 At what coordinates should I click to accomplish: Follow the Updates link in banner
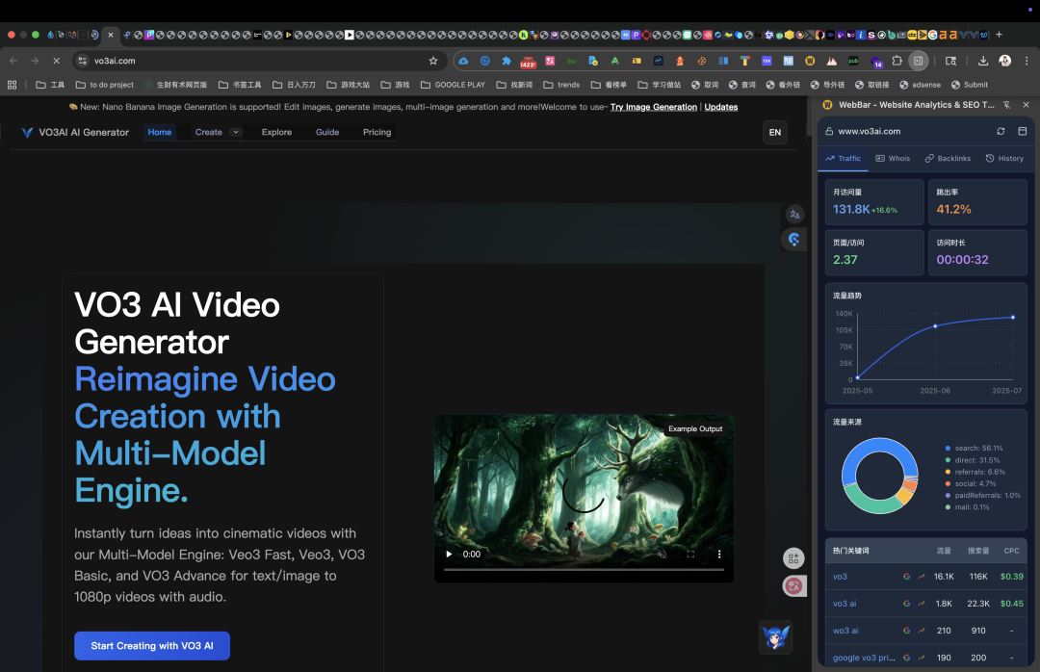point(721,107)
